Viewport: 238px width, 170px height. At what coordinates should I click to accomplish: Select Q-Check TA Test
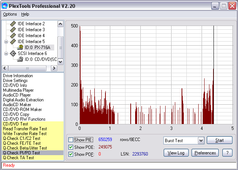[x=33, y=158]
